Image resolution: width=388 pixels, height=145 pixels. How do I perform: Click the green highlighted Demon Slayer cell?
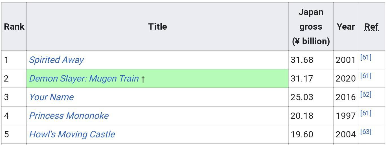[x=157, y=78]
